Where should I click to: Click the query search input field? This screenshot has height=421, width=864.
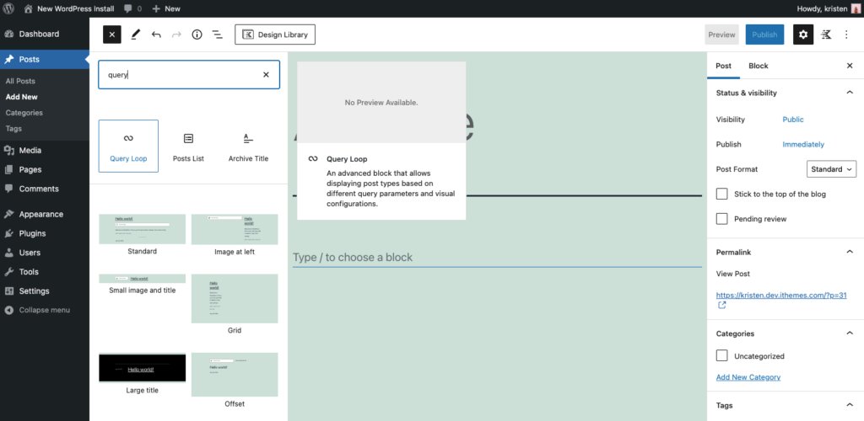point(181,74)
